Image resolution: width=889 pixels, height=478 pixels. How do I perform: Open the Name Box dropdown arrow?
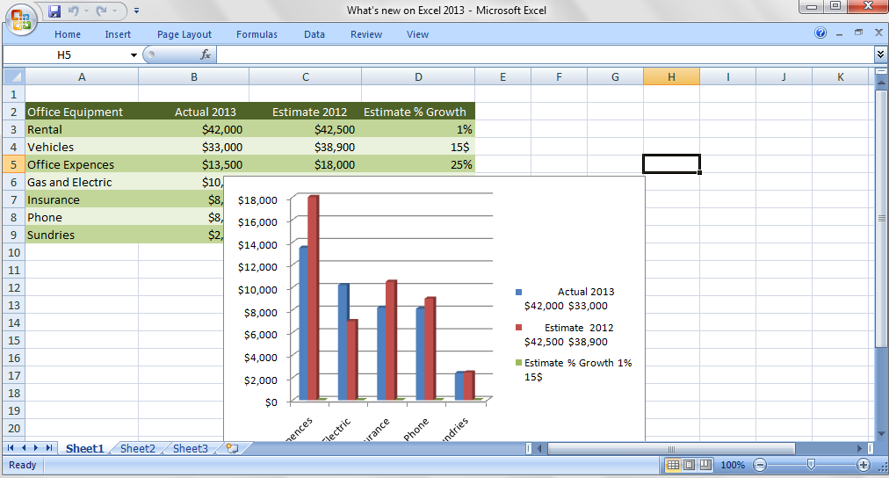[x=134, y=55]
